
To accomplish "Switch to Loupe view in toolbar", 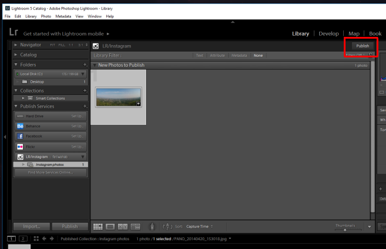I will (x=110, y=227).
